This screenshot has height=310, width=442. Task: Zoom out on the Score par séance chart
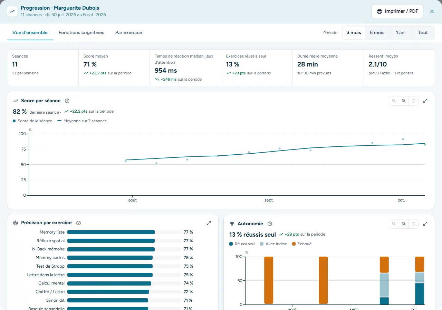(x=394, y=101)
